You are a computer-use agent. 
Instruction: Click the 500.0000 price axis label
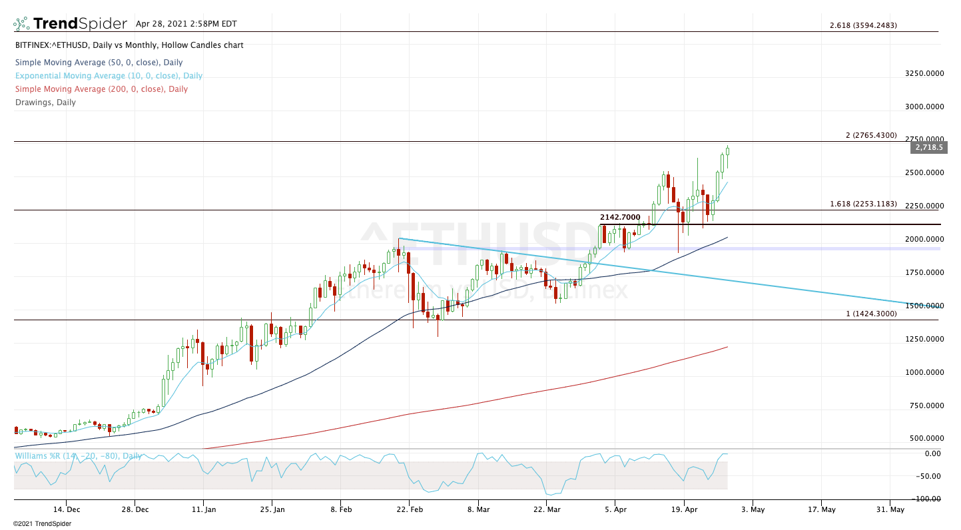927,439
